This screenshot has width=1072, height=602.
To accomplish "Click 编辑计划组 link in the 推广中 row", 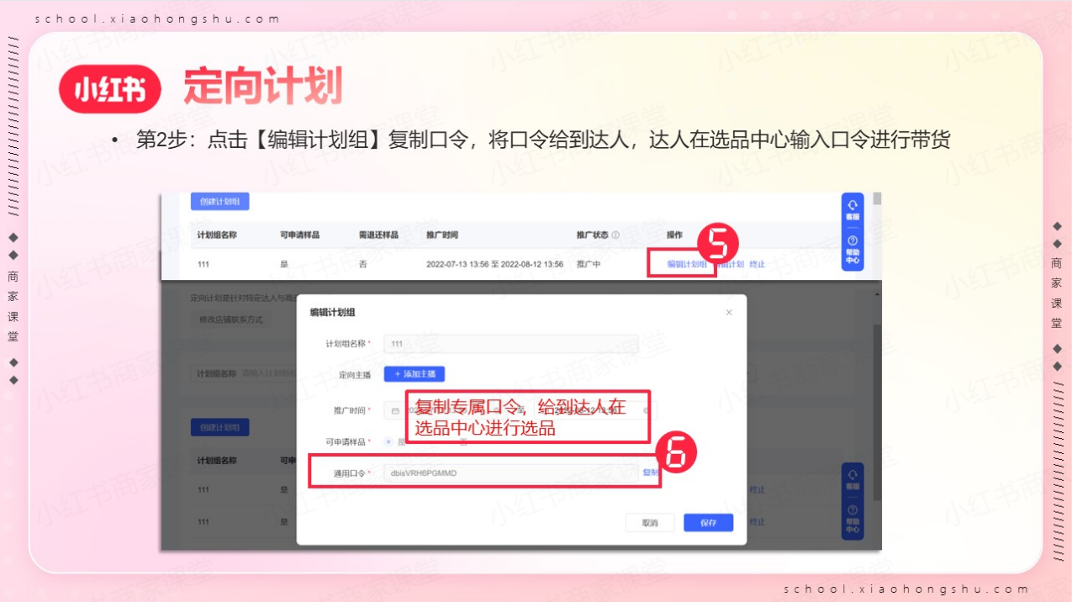I will pyautogui.click(x=686, y=264).
